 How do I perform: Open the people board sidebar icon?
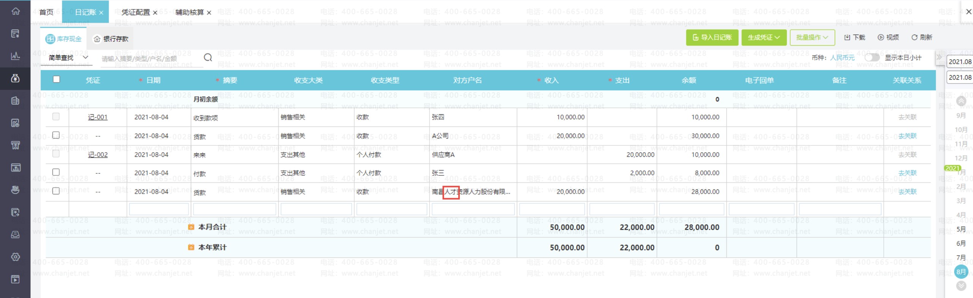coord(15,167)
